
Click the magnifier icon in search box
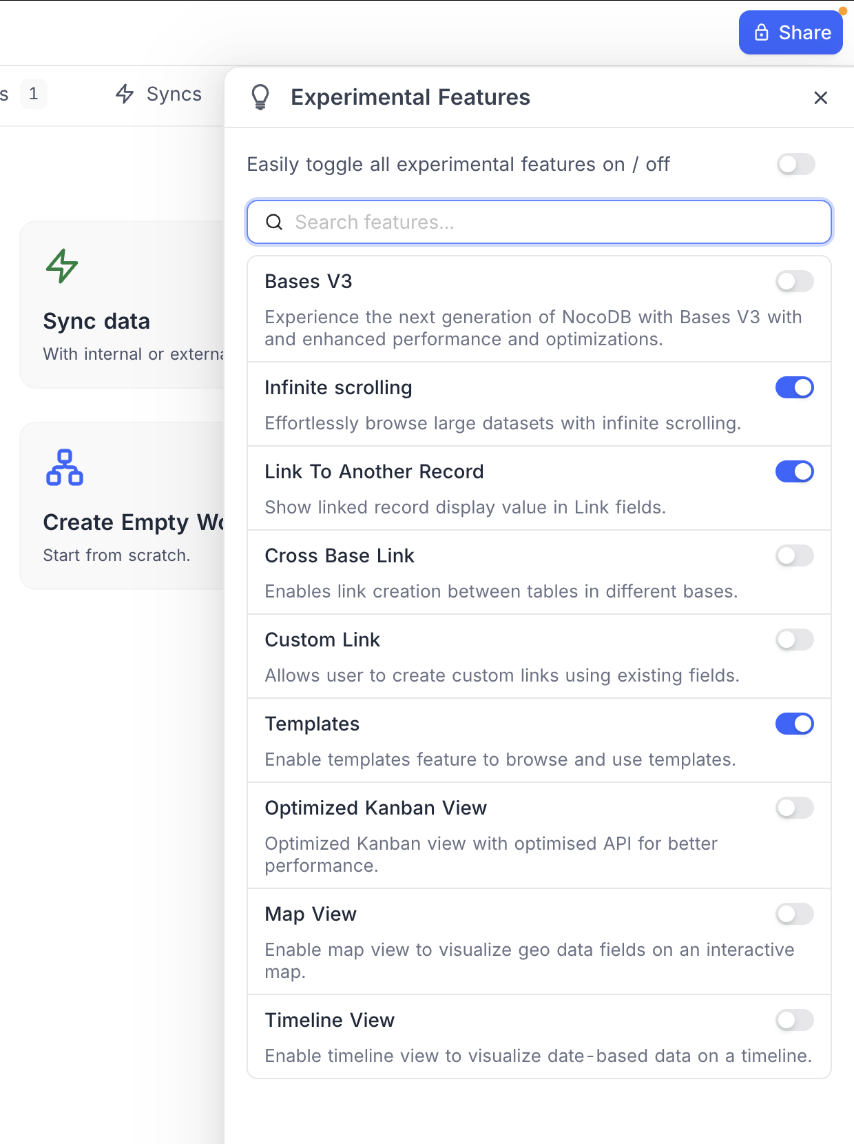pos(274,222)
